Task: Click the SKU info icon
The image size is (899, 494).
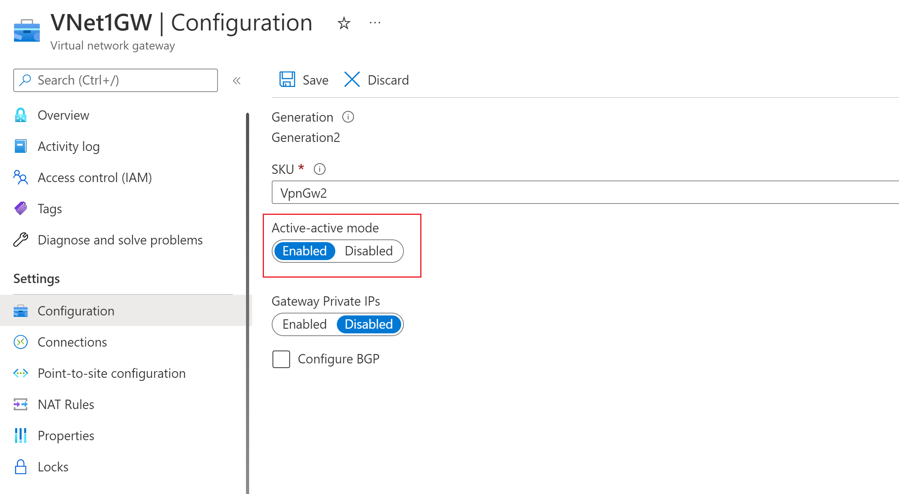Action: [x=319, y=169]
